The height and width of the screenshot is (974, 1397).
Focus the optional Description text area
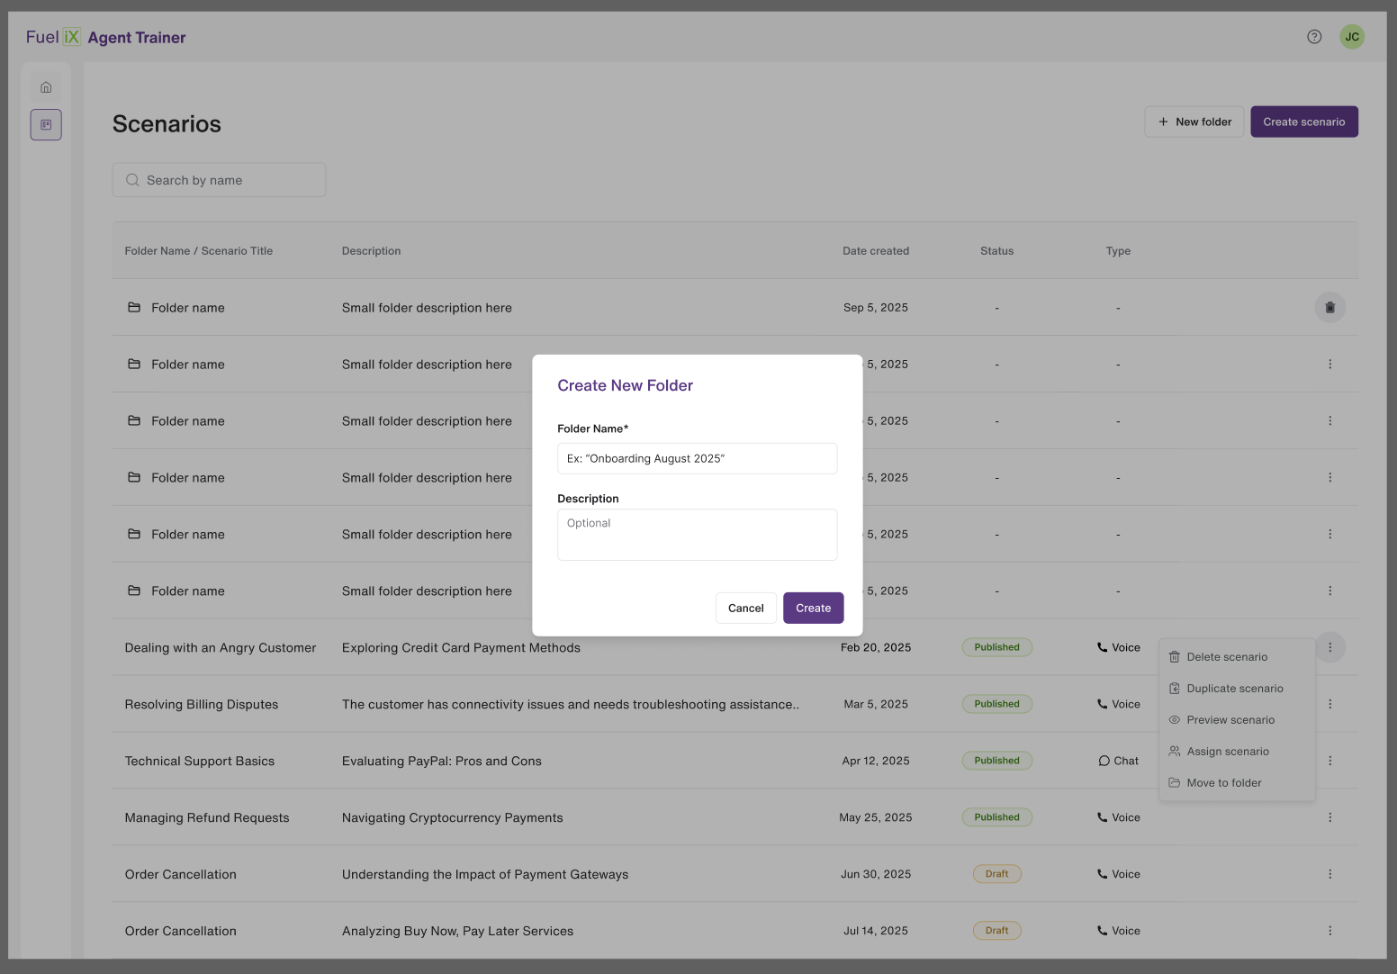(x=697, y=535)
